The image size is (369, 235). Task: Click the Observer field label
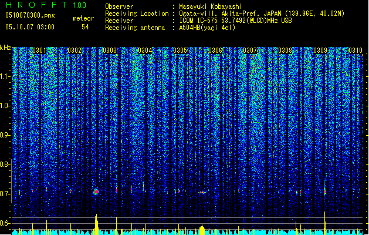(119, 6)
